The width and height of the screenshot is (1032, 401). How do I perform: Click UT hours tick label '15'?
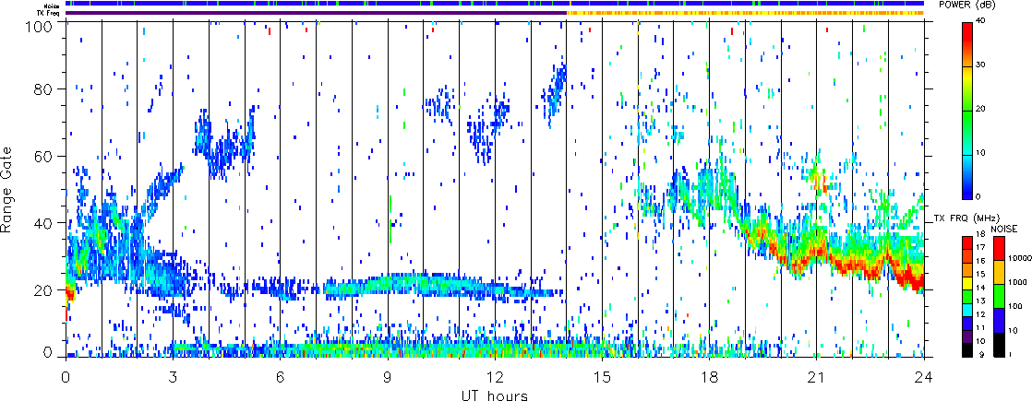click(602, 377)
